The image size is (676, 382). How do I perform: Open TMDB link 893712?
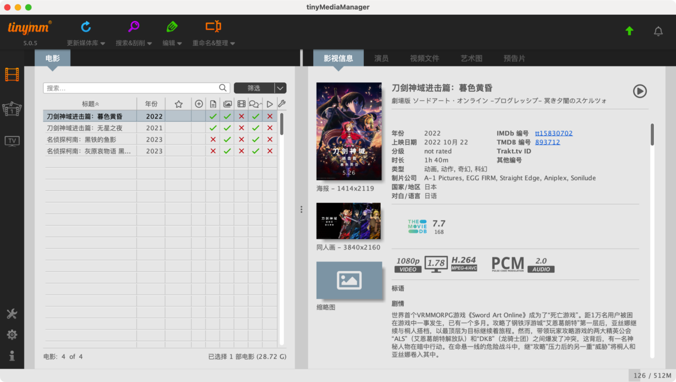coord(548,142)
